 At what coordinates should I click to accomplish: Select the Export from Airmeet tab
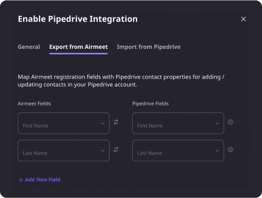tap(78, 47)
